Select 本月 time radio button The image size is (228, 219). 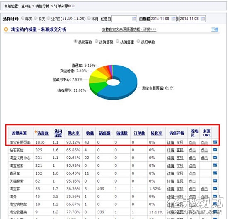coord(89,18)
